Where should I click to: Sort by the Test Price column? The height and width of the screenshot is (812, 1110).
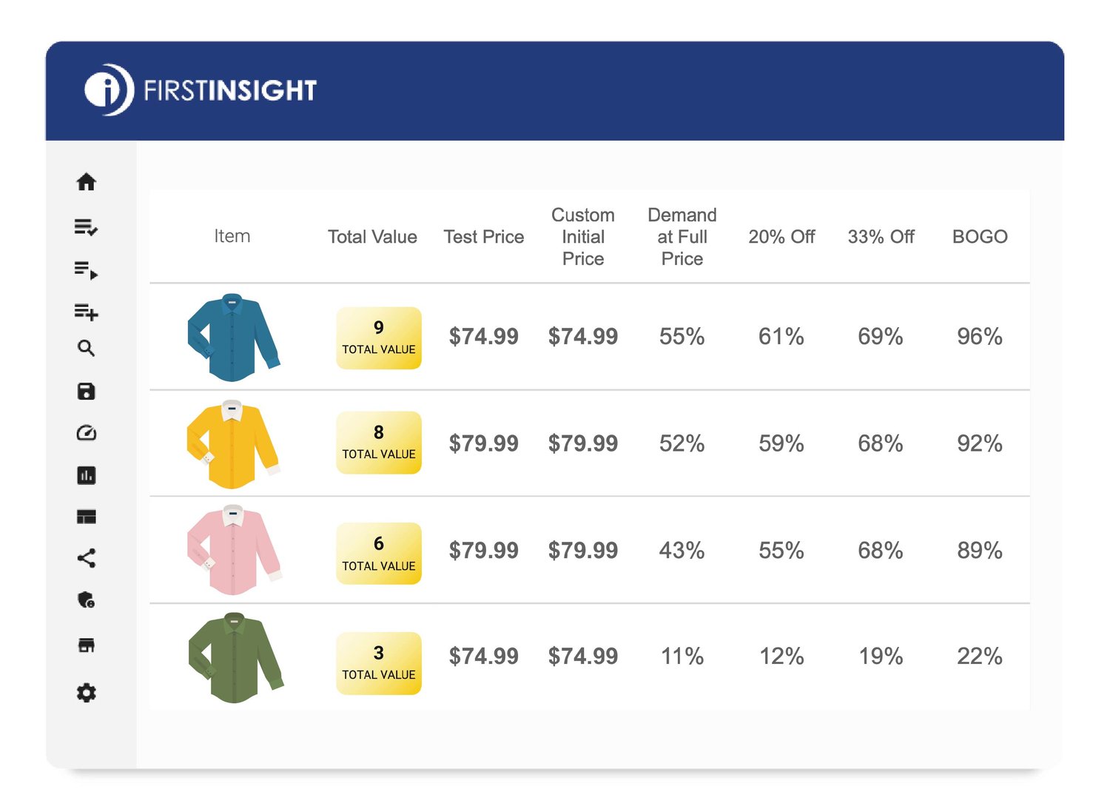(x=484, y=237)
